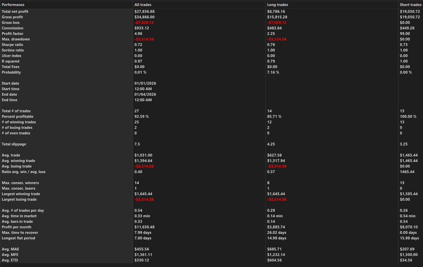Click the 7.16 % long probability value
Screen dimensions: 423x267
click(273, 72)
